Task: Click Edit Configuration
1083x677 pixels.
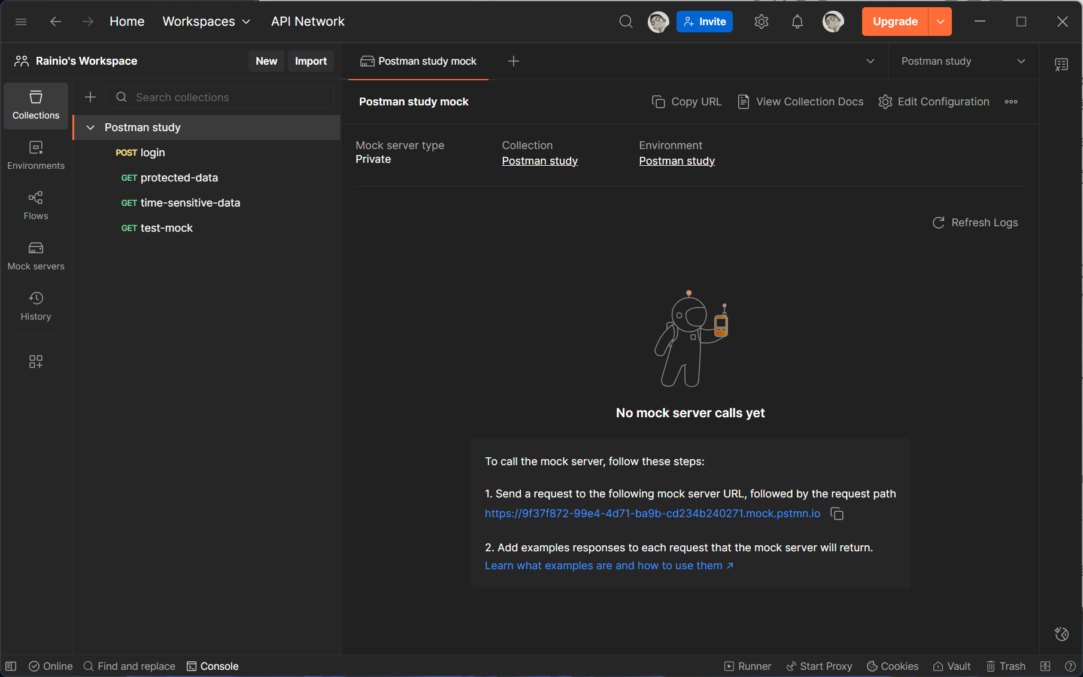Action: (x=933, y=102)
